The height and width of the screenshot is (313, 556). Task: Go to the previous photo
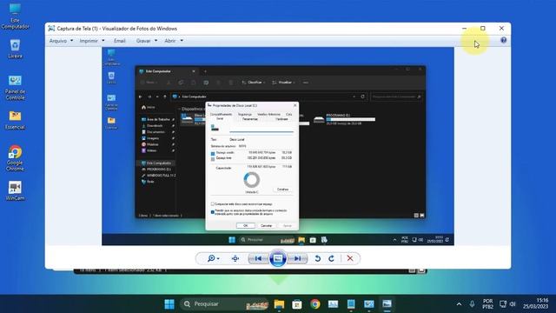pos(259,258)
